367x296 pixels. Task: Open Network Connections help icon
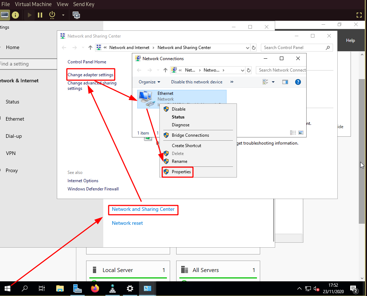coord(298,82)
